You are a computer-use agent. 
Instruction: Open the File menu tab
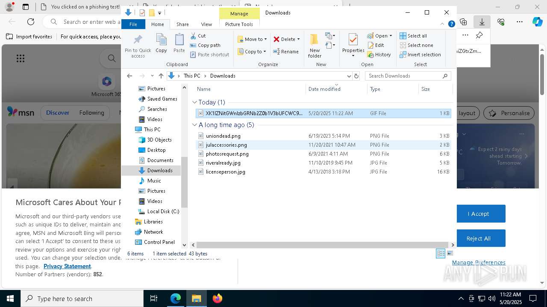(133, 24)
